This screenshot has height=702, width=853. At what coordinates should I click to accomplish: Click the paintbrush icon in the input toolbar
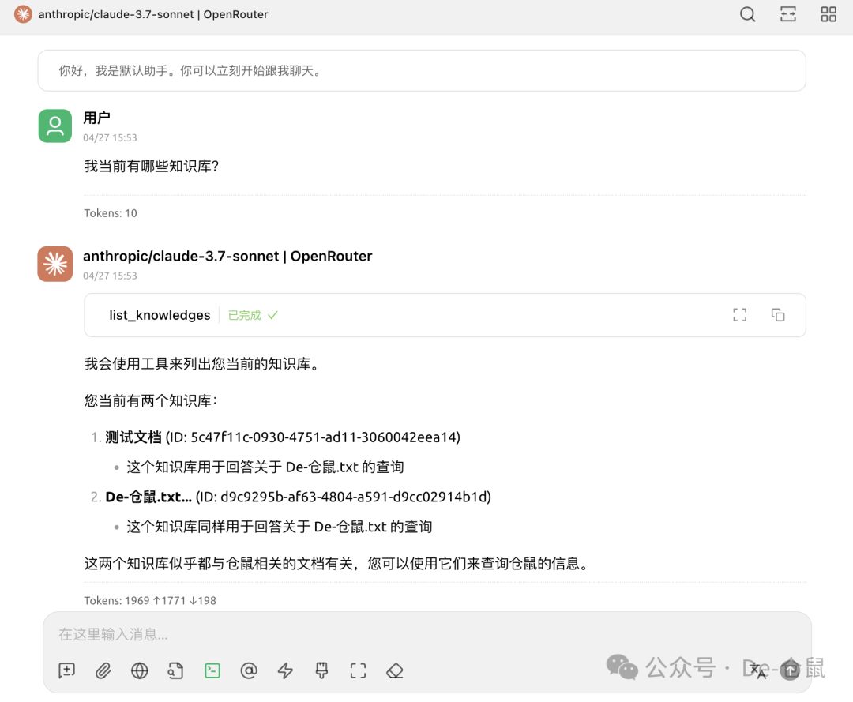(321, 670)
